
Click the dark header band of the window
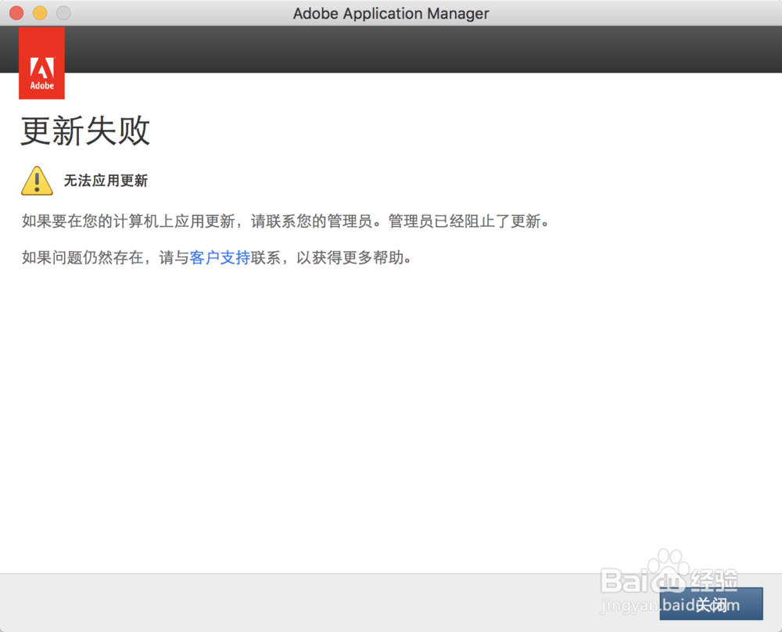(x=391, y=48)
